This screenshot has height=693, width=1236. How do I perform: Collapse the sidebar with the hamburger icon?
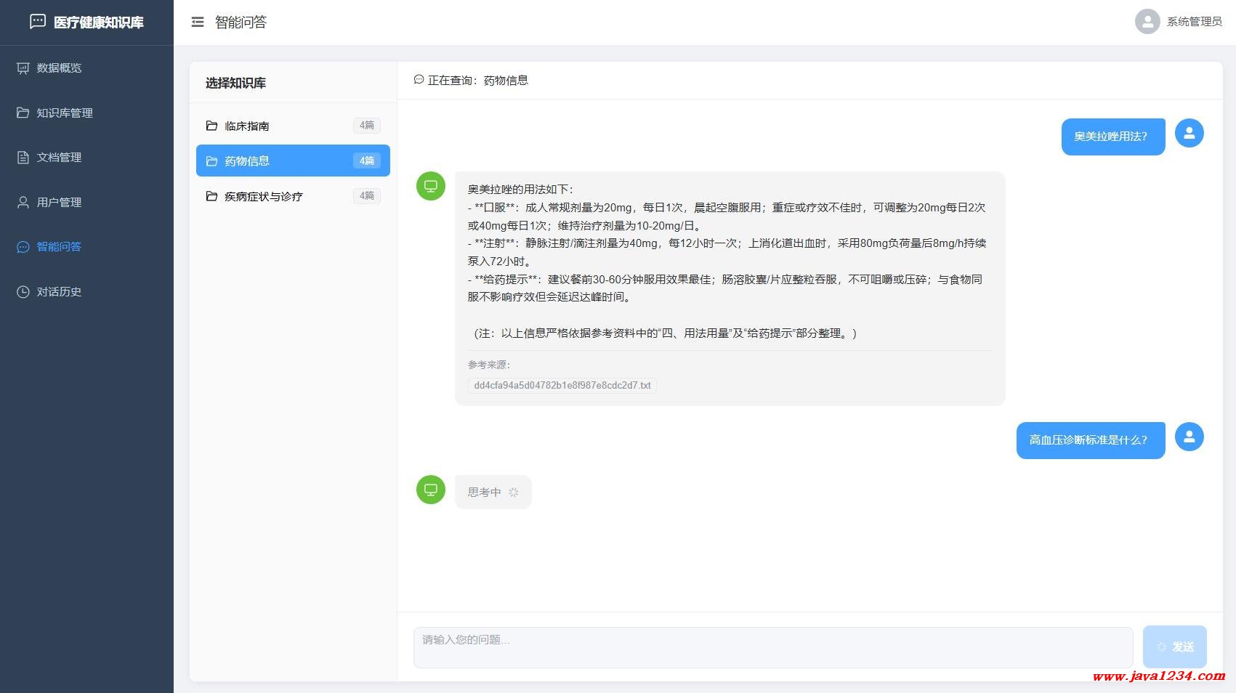tap(197, 23)
